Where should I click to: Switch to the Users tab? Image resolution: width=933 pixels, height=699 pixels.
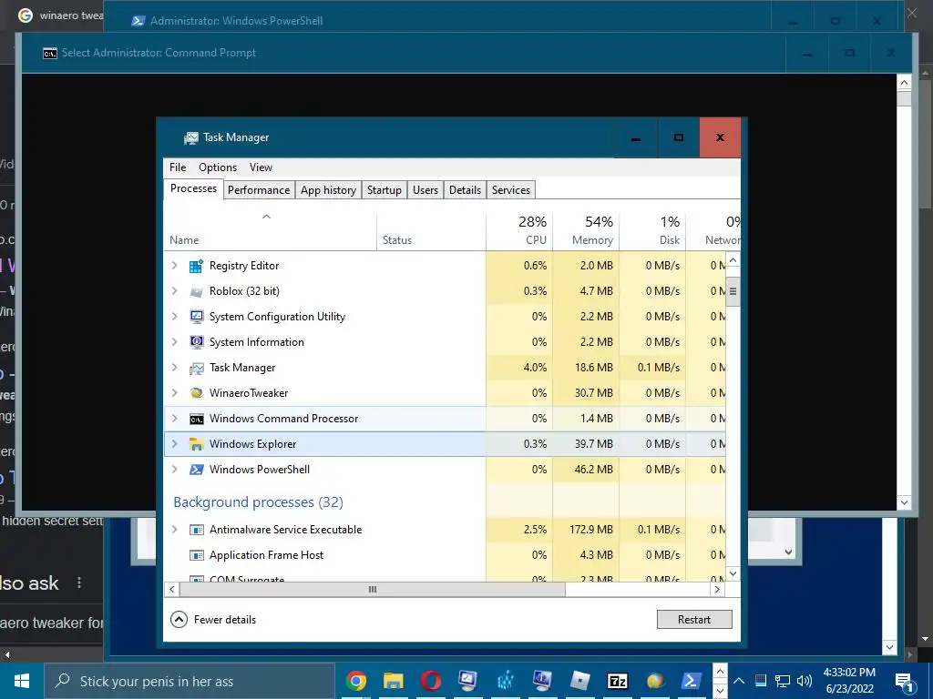[x=425, y=190]
